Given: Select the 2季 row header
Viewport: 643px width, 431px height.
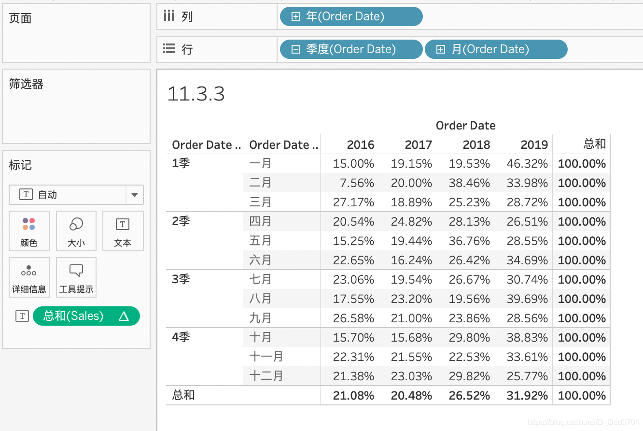Looking at the screenshot, I should click(x=181, y=221).
